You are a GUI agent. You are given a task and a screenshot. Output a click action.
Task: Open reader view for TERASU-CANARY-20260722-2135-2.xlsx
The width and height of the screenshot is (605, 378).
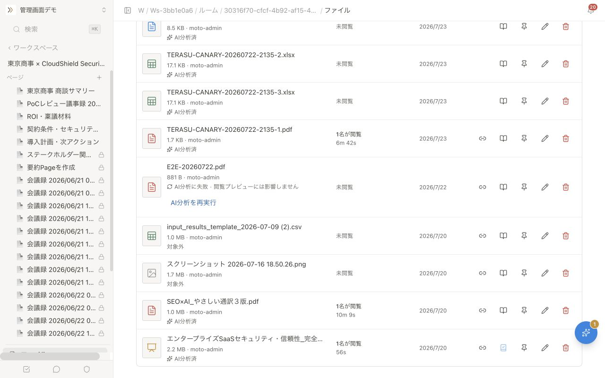pos(503,64)
